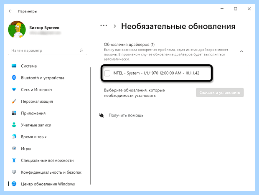Open the Время и язык globe icon
259x195 pixels.
pyautogui.click(x=14, y=137)
